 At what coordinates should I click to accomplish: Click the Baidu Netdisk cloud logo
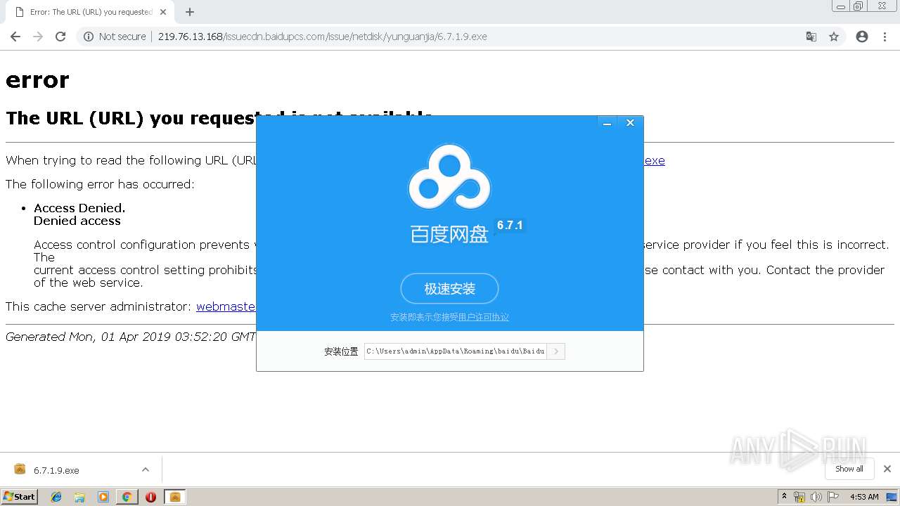(449, 177)
